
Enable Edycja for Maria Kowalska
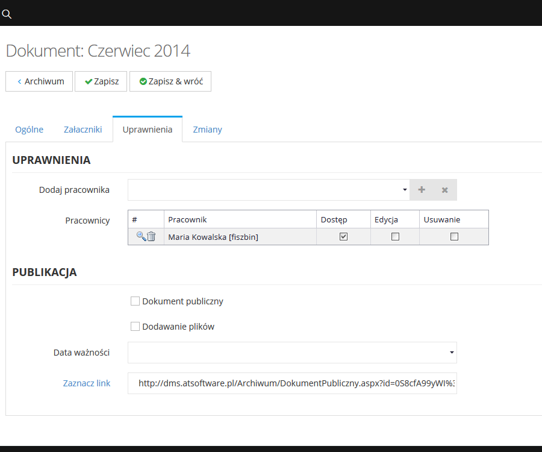click(395, 237)
